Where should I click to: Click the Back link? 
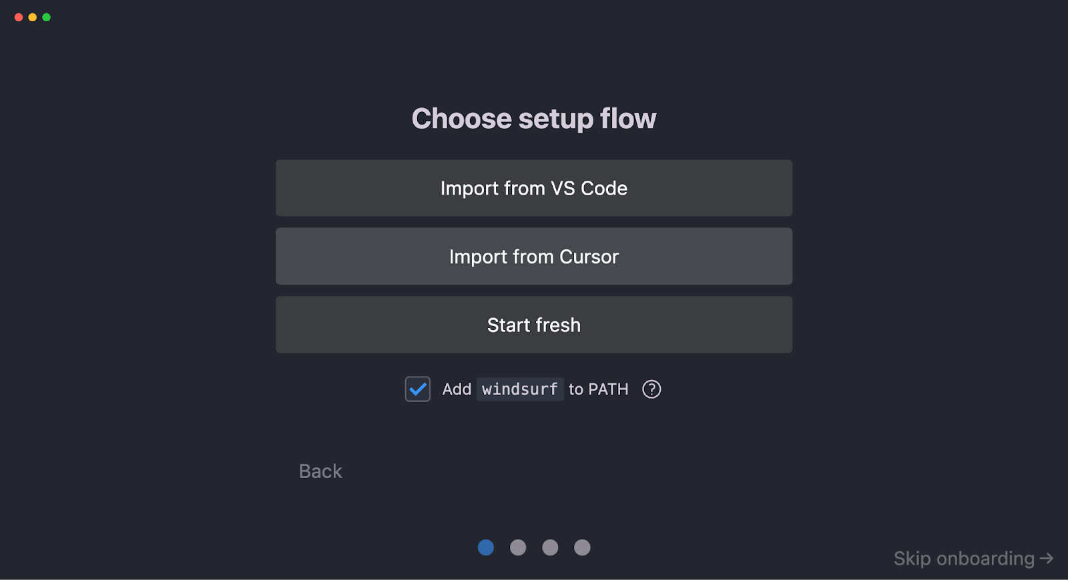click(320, 471)
